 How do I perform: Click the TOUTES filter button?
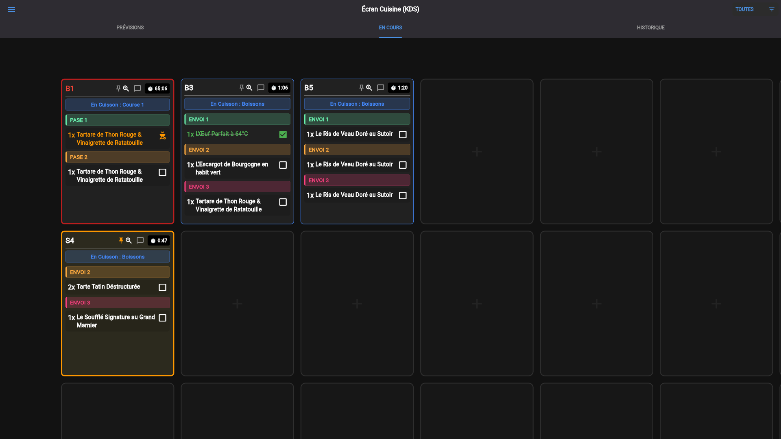pos(744,9)
